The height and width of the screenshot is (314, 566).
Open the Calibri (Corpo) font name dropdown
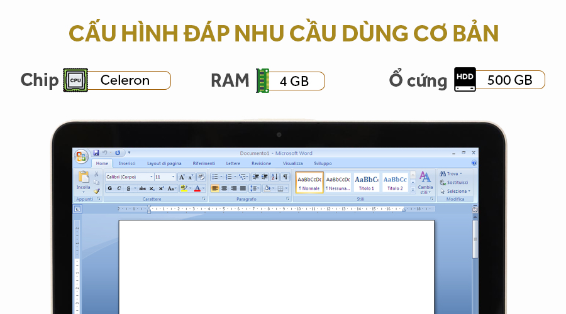pos(151,177)
